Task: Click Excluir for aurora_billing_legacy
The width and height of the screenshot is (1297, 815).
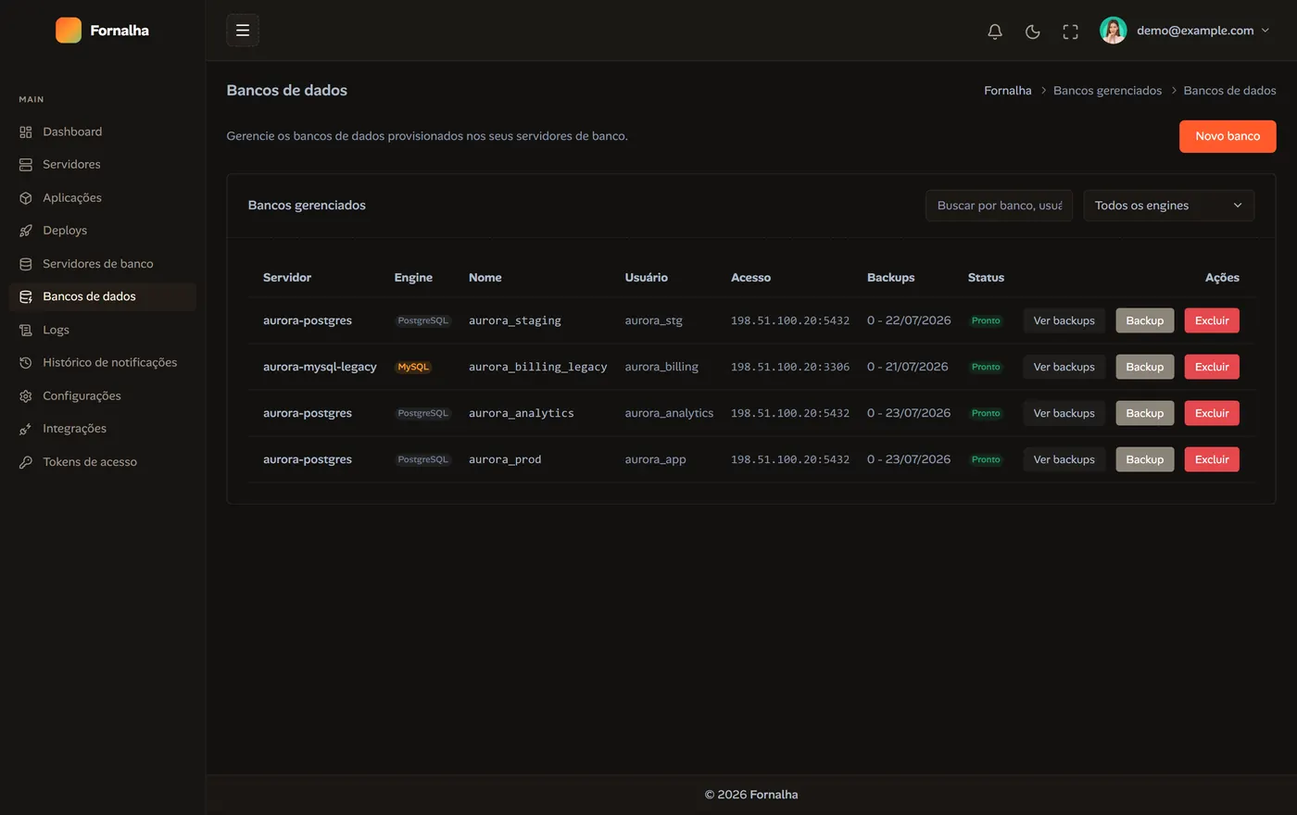Action: pyautogui.click(x=1212, y=367)
